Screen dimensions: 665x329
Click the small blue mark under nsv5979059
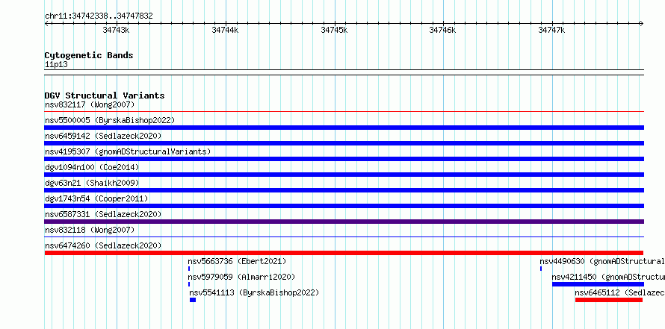[189, 284]
